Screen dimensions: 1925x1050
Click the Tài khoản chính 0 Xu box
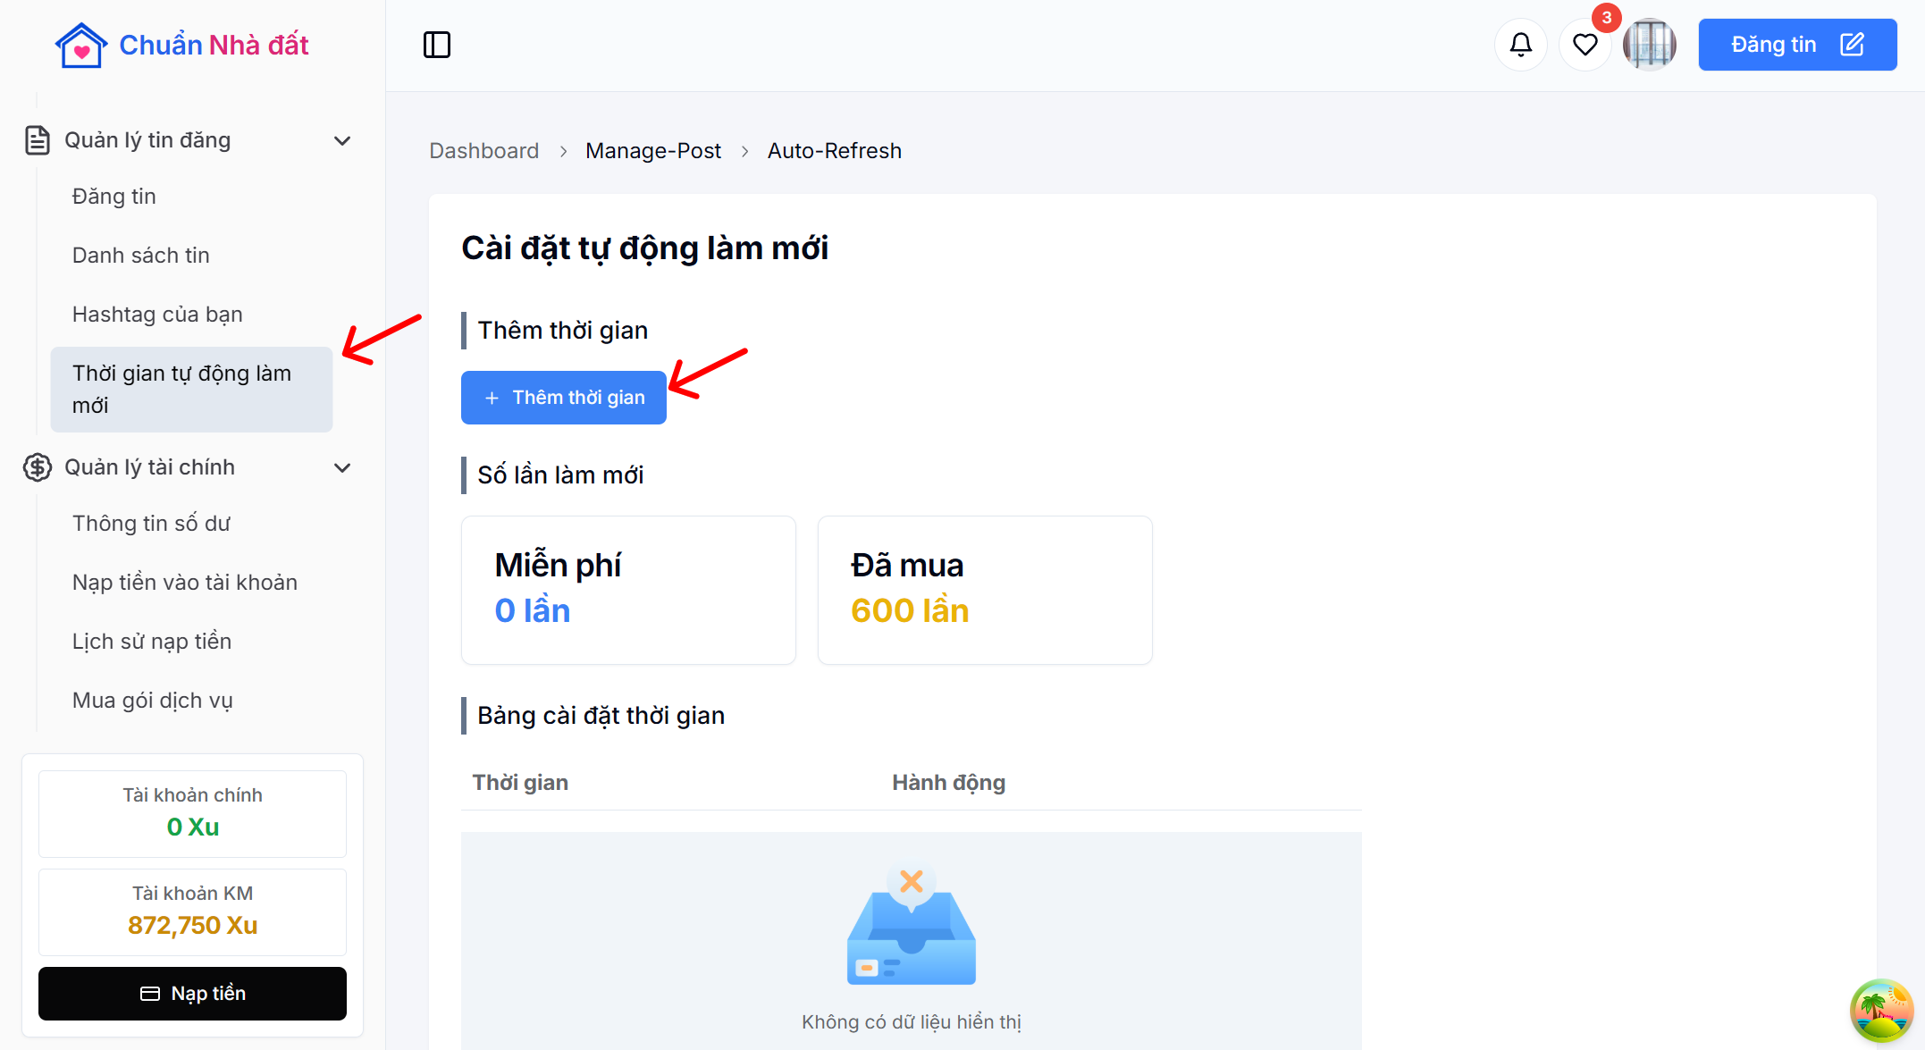[192, 814]
